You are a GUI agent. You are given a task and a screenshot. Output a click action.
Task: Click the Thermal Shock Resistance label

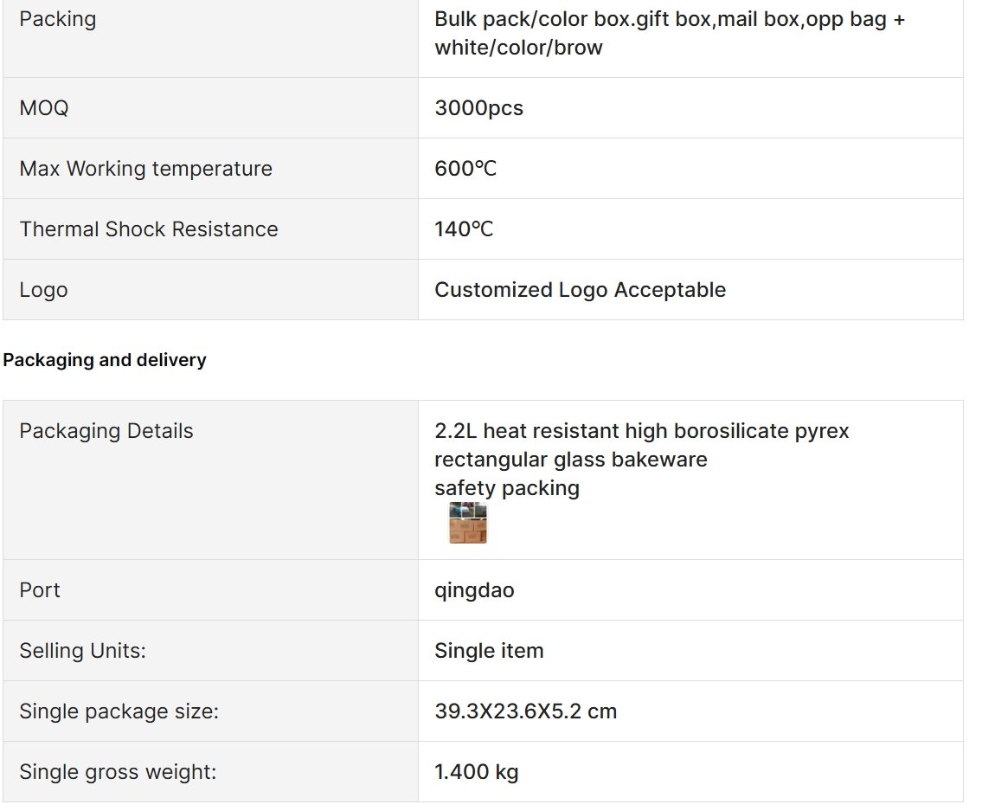click(x=149, y=229)
